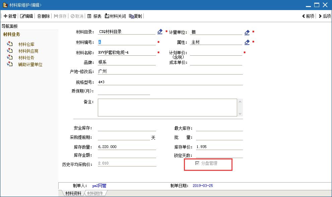
Task: Select the 材料资料 tab
Action: pos(73,193)
